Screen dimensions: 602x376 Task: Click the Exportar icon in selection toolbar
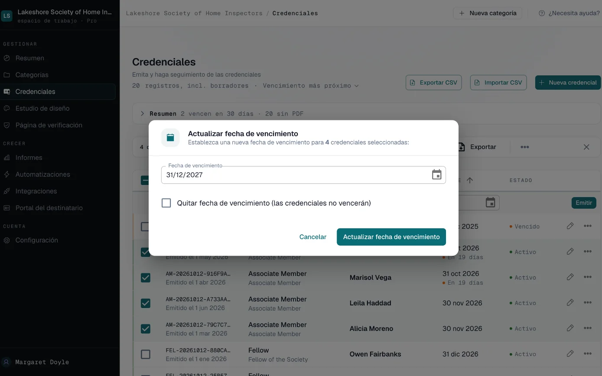461,147
